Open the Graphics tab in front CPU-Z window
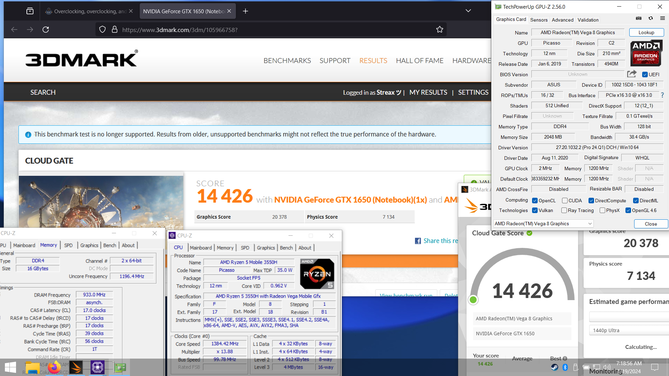669x376 pixels. 266,248
